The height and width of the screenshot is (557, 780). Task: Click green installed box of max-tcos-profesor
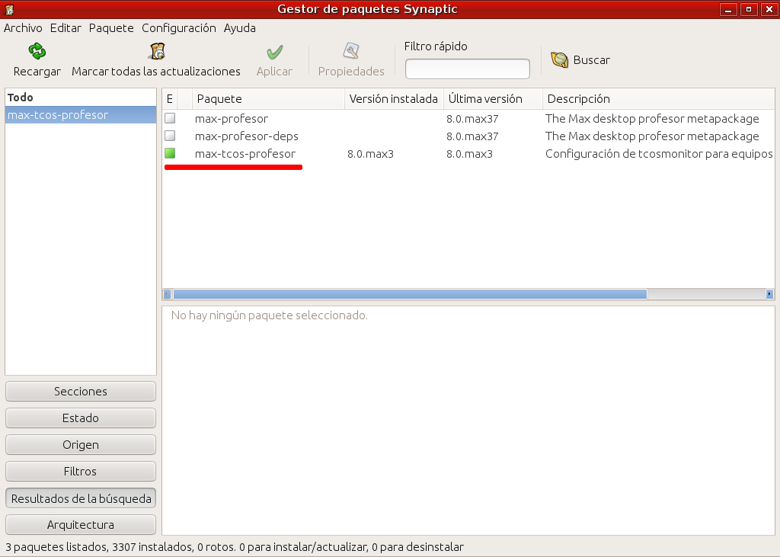(x=170, y=154)
